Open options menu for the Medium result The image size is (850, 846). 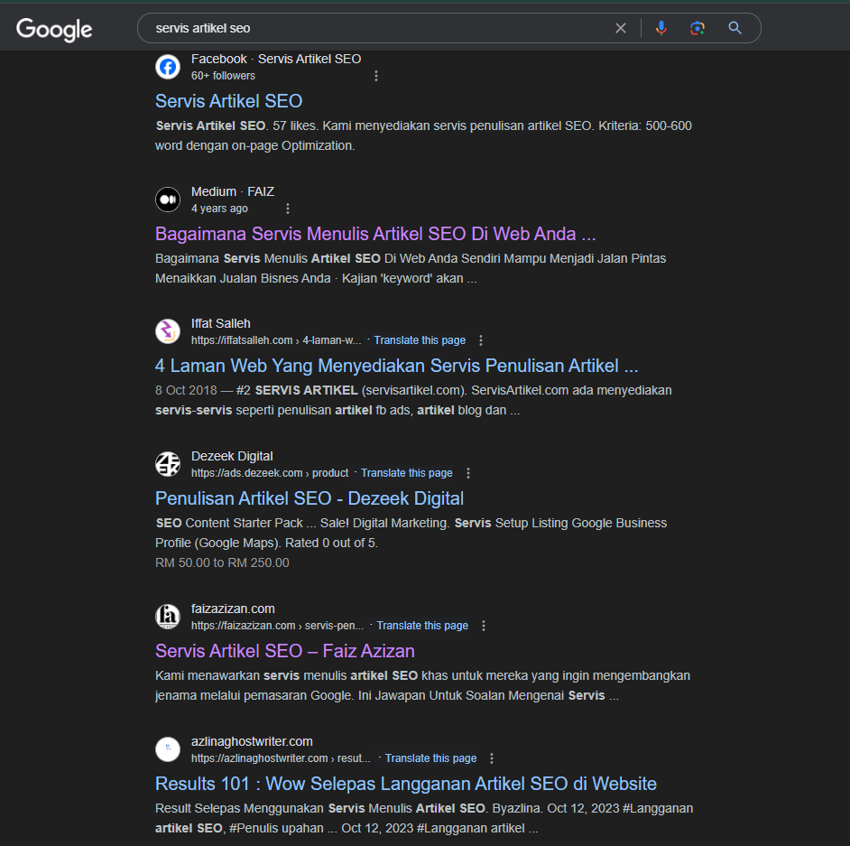pyautogui.click(x=287, y=209)
